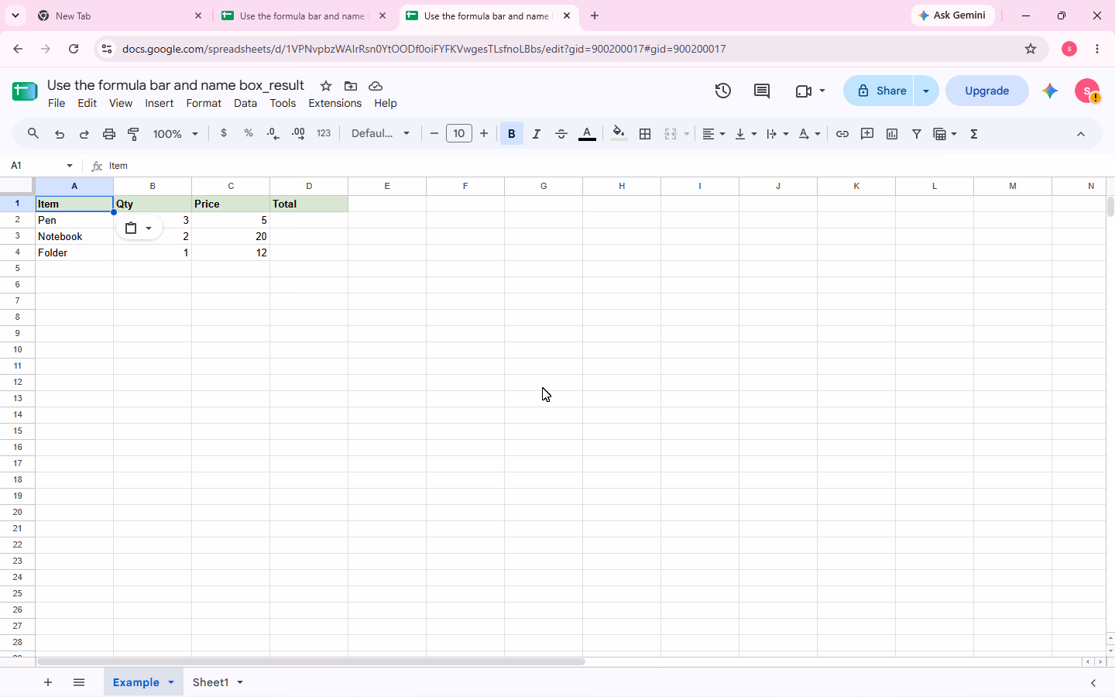Redo the last undone action

click(84, 134)
